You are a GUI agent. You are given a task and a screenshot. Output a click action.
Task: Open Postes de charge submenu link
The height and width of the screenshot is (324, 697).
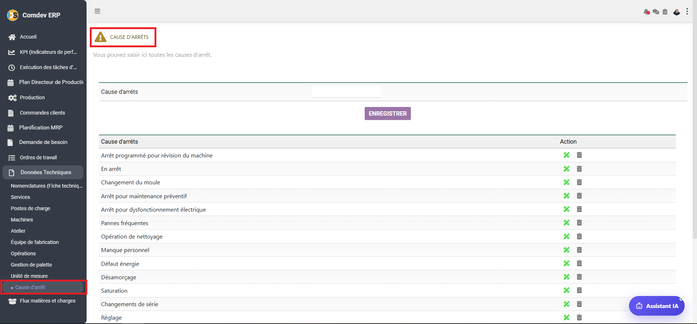pos(31,208)
